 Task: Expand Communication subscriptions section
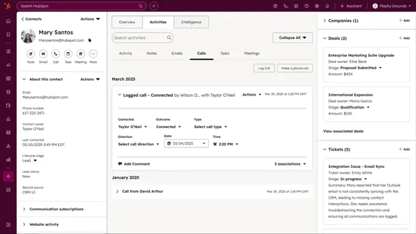click(24, 209)
